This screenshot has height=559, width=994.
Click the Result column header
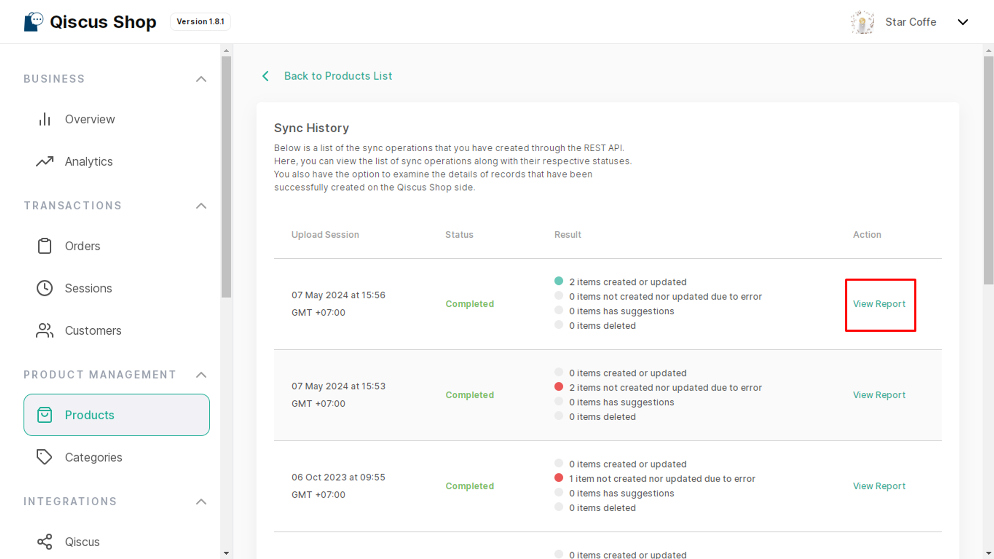point(568,235)
